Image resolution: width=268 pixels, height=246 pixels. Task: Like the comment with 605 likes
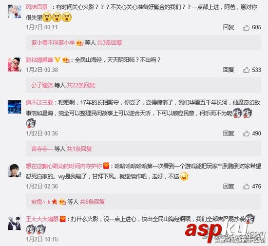click(246, 27)
